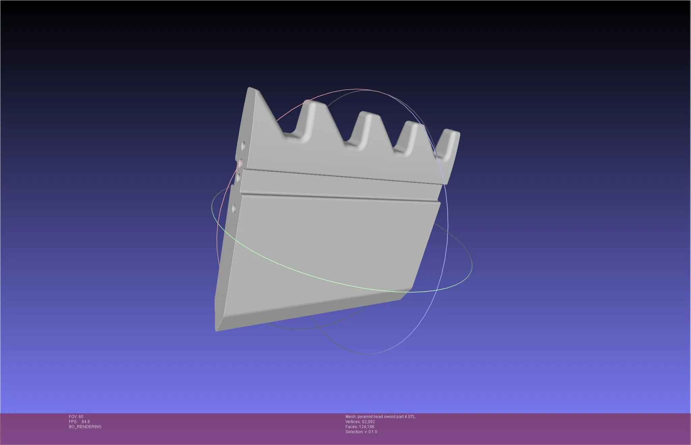This screenshot has height=445, width=691.
Task: Click the Faces: 124,196 text
Action: (x=360, y=427)
